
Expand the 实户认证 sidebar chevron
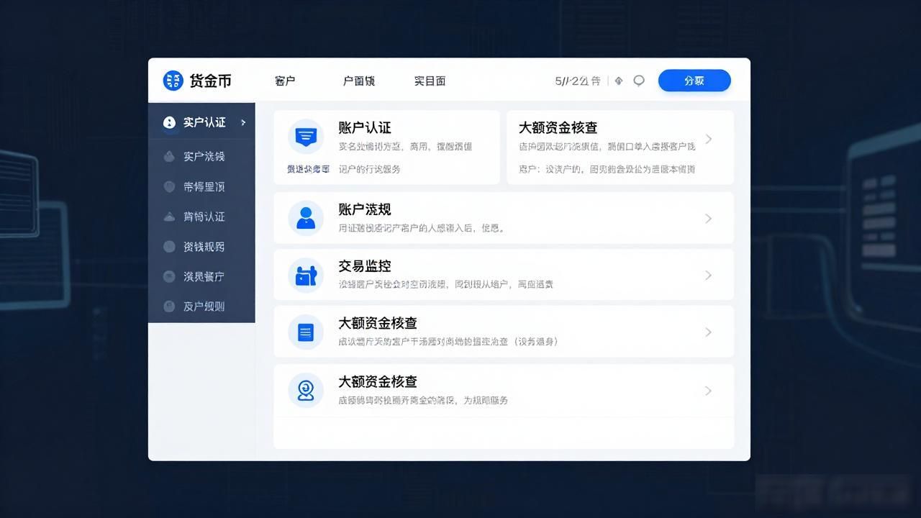click(x=243, y=122)
